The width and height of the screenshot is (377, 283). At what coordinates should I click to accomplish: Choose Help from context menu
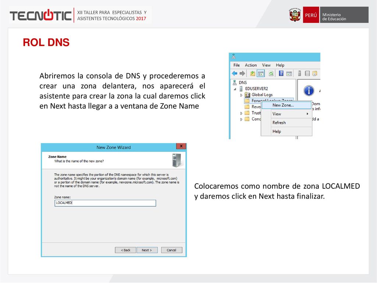286,132
